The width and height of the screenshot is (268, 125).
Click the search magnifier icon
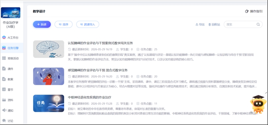point(258,24)
